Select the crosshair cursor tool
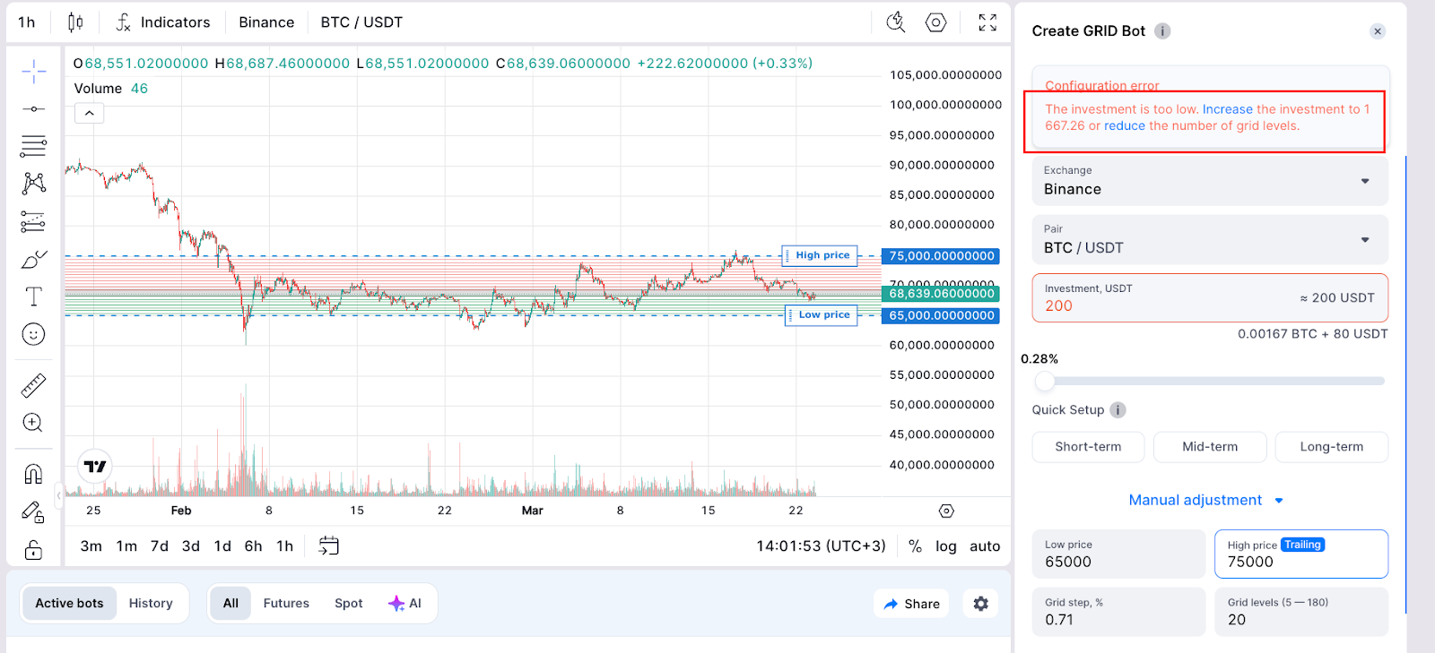Screen dimensions: 1435x653 (x=33, y=72)
